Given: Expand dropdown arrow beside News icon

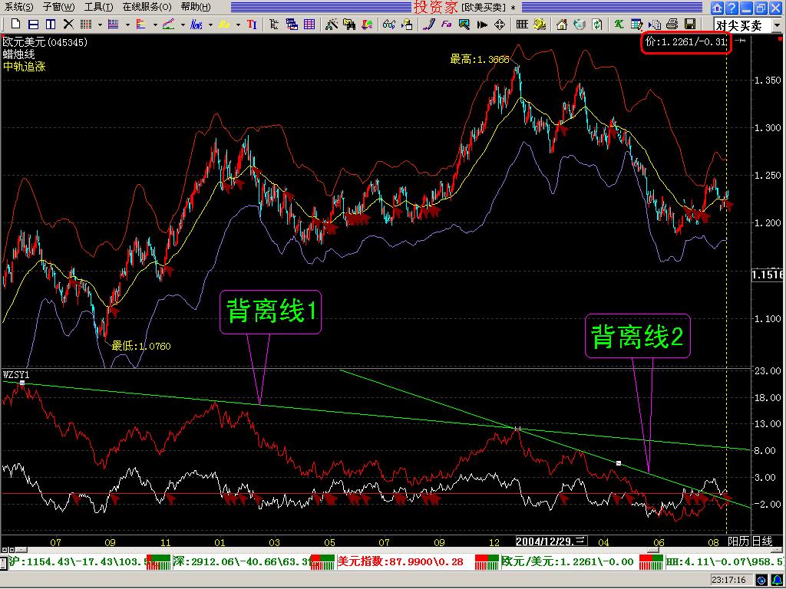Looking at the screenshot, I should (x=210, y=25).
